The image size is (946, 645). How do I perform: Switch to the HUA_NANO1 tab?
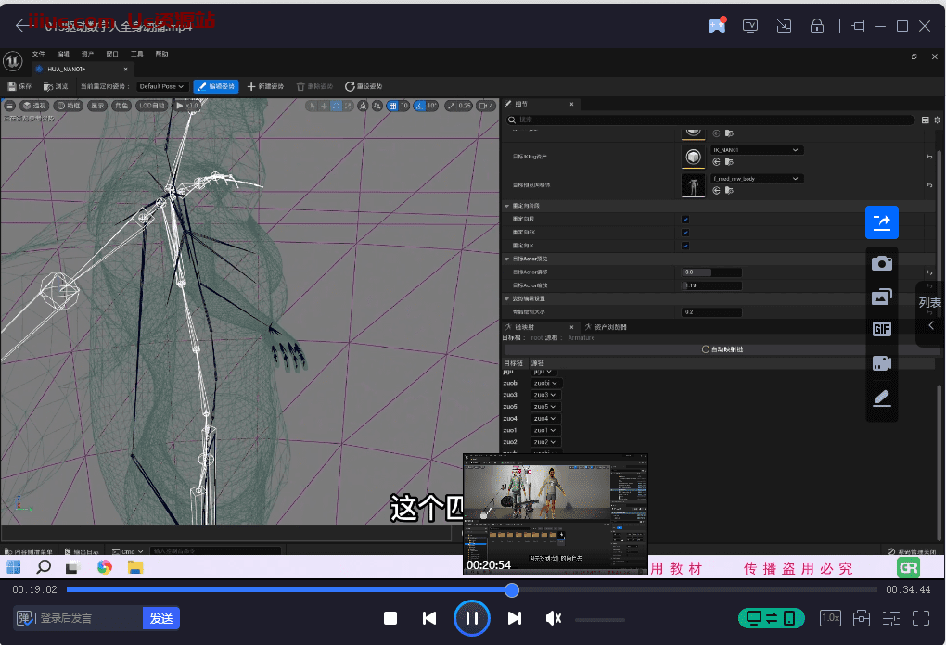pyautogui.click(x=66, y=69)
